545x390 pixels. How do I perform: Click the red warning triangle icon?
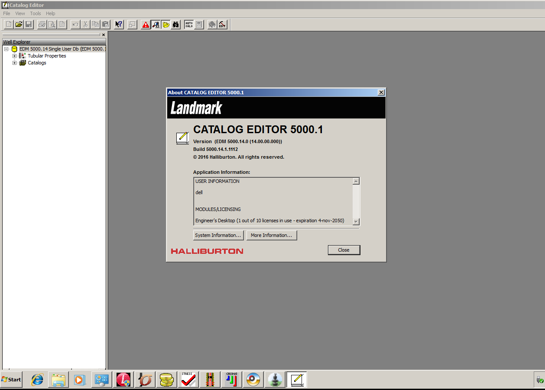pos(146,25)
